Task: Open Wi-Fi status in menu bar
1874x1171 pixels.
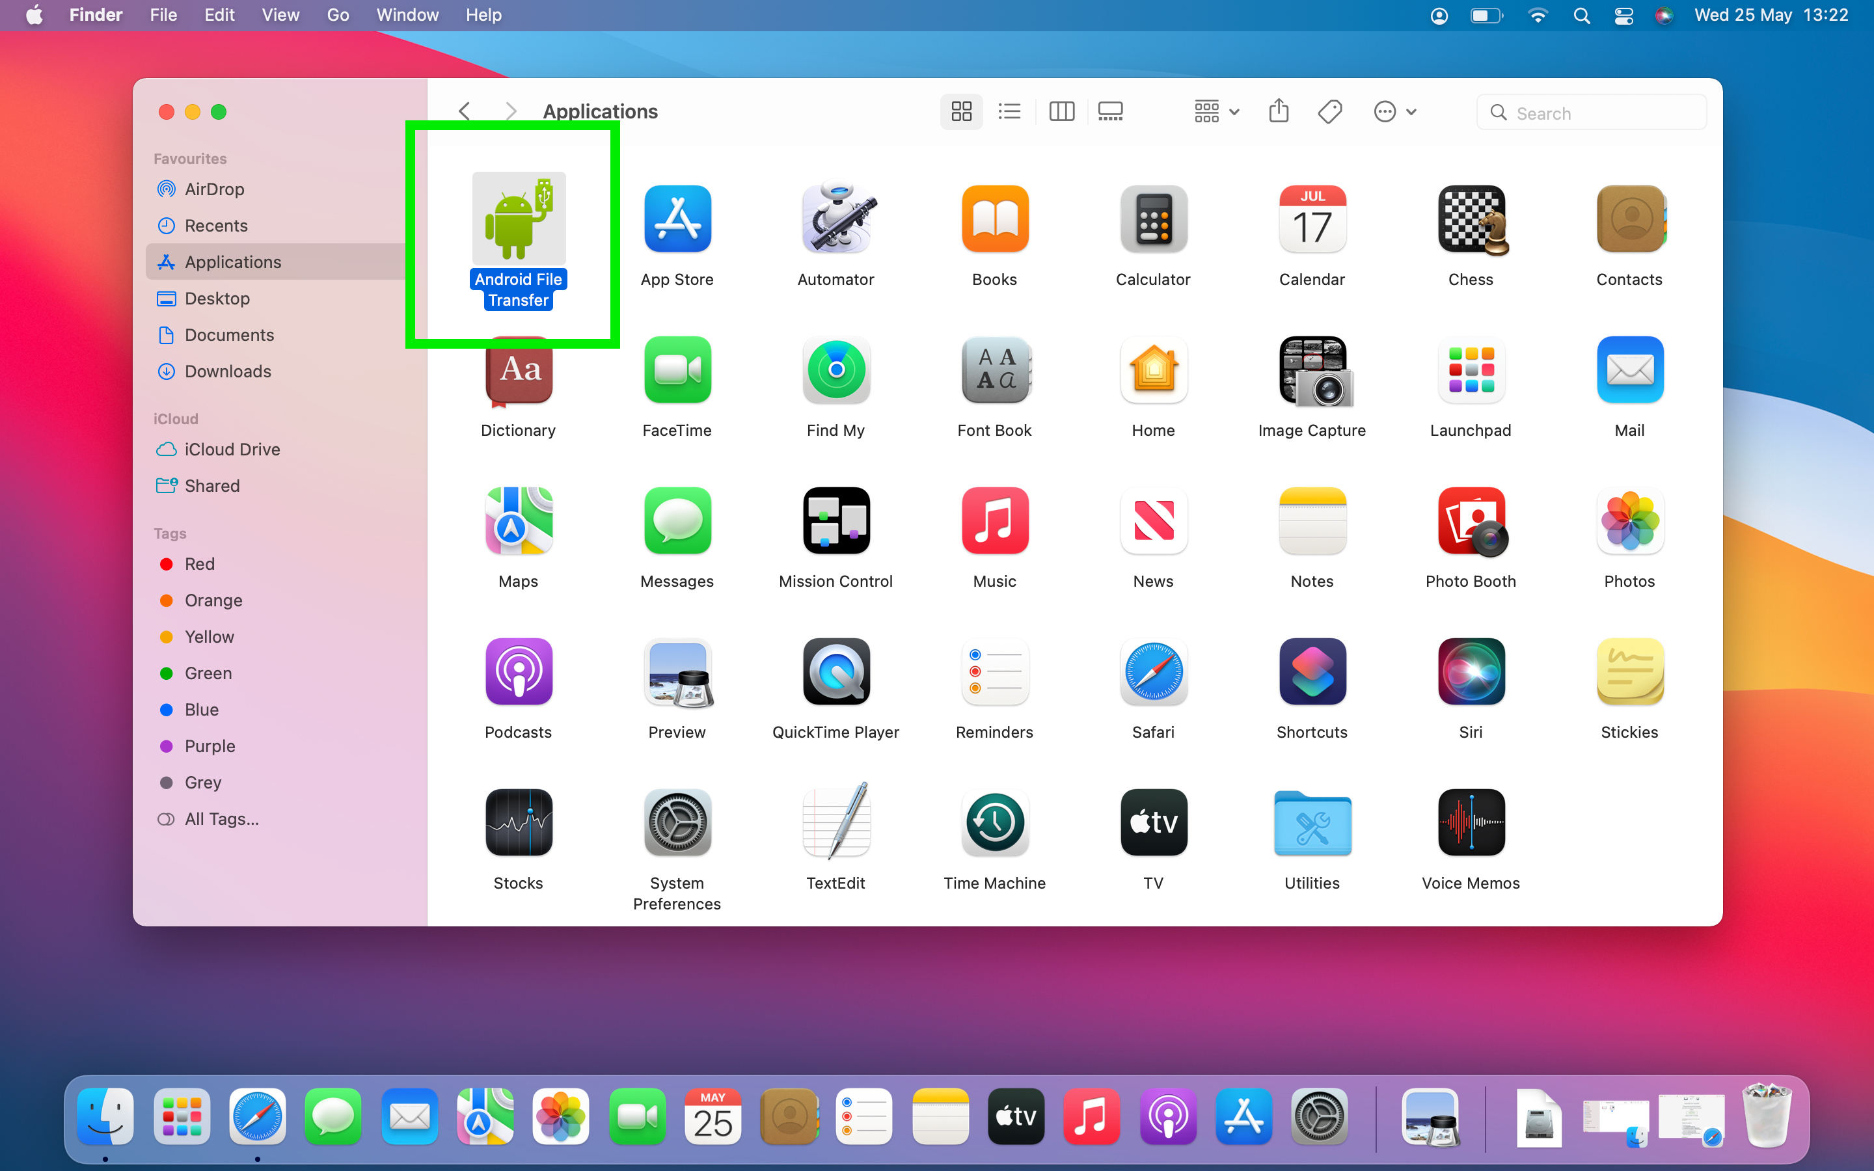Action: tap(1538, 16)
